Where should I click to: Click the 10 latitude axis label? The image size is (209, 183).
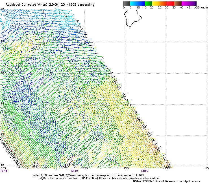point(3,165)
